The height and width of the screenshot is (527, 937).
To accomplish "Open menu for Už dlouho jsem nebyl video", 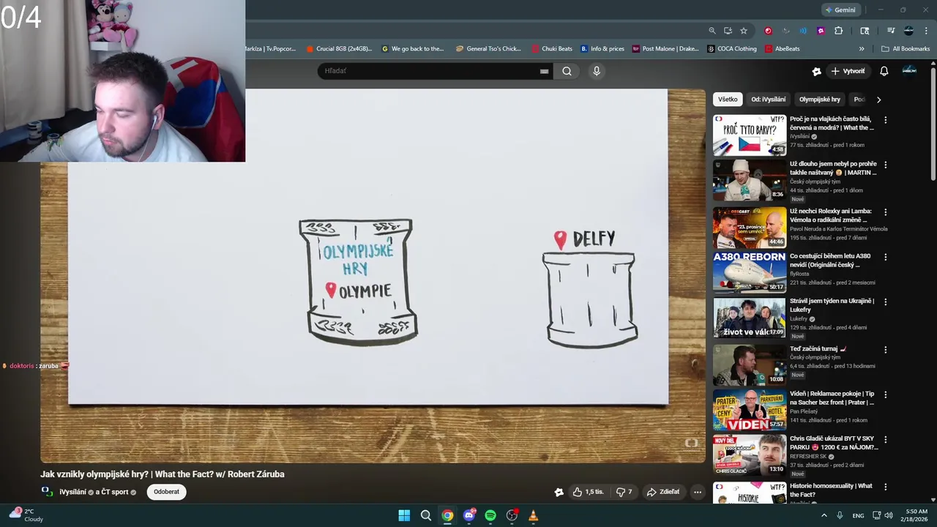I will (885, 165).
